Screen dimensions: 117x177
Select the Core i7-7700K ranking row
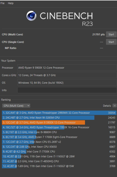pos(59,152)
